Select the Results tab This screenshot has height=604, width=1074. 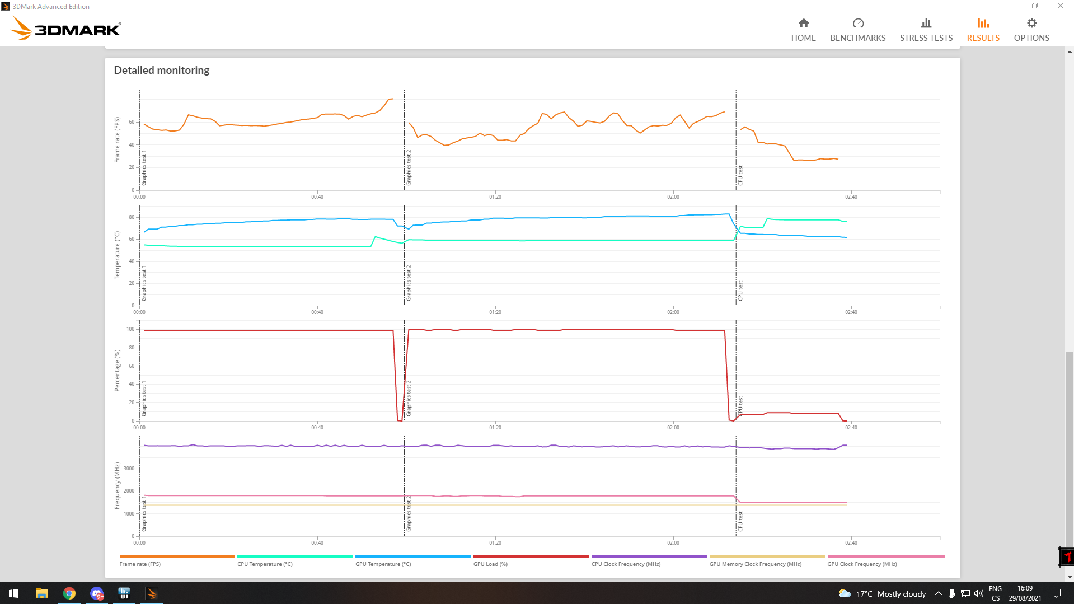(x=983, y=30)
